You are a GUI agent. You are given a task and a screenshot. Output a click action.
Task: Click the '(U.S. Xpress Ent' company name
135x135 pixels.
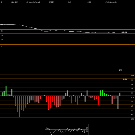click(111, 2)
